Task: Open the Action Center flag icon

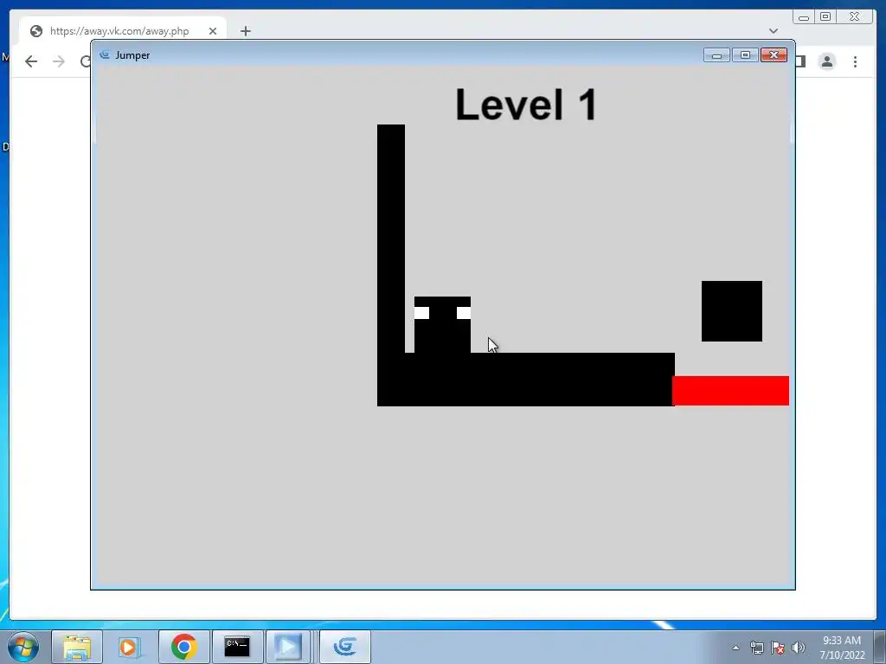Action: (x=778, y=648)
